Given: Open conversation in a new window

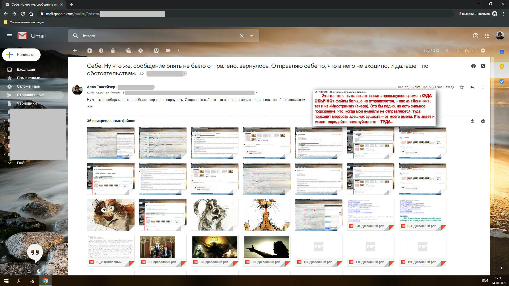Looking at the screenshot, I should point(483,66).
